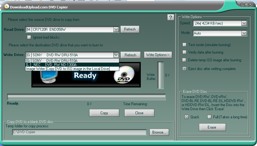
Task: Click Refresh next to Write Drive
Action: click(131, 55)
